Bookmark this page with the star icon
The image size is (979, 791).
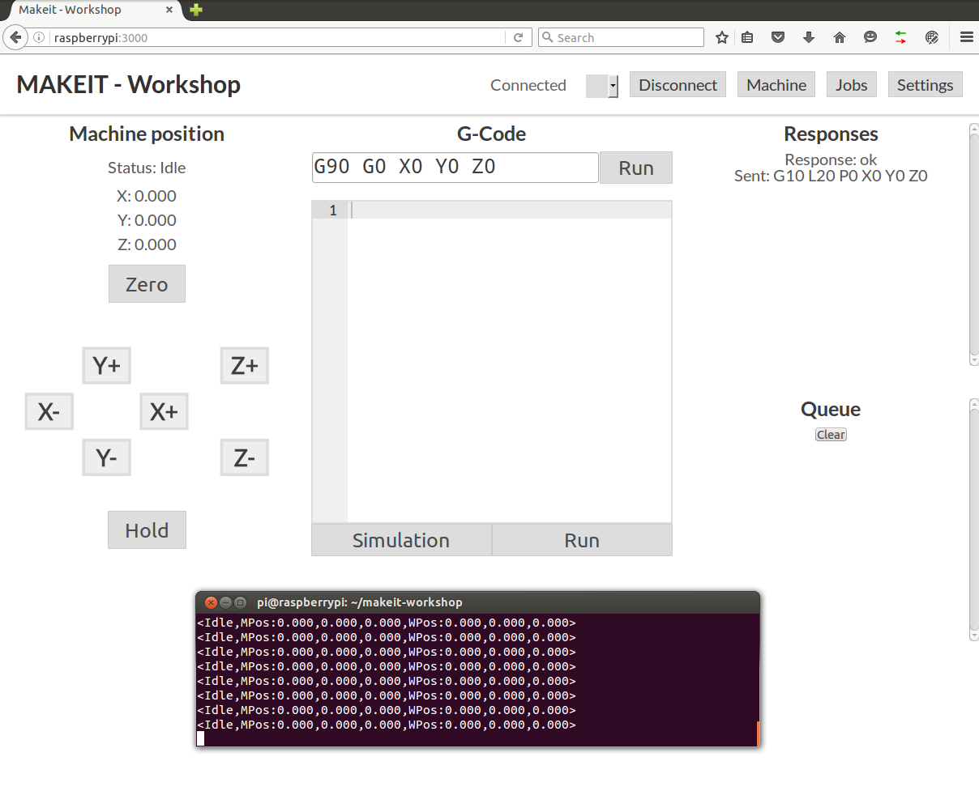click(x=721, y=37)
